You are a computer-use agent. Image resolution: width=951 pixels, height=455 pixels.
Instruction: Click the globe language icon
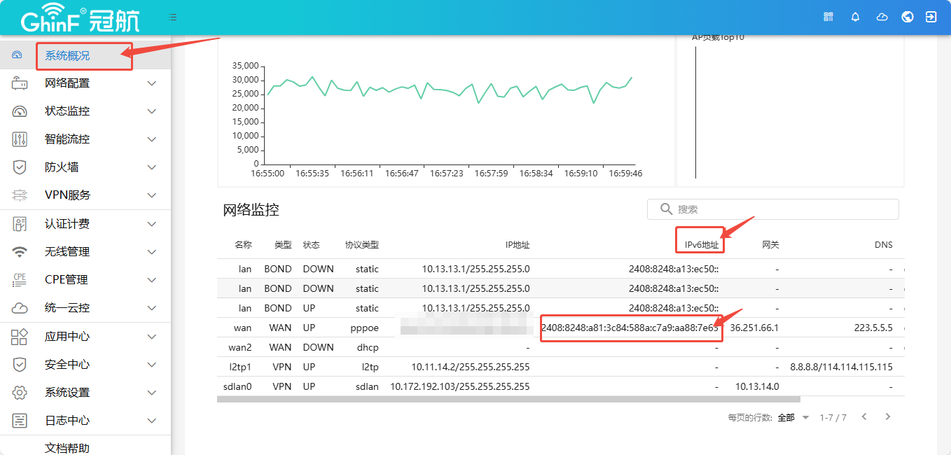(908, 17)
